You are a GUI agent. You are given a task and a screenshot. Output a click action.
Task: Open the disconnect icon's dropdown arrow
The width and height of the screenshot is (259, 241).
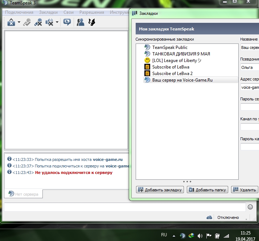coord(19,22)
